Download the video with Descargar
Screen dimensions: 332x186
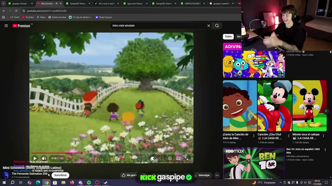coord(202,175)
